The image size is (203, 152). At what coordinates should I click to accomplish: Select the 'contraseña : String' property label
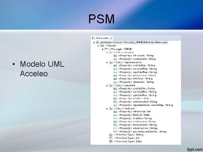pos(137,59)
